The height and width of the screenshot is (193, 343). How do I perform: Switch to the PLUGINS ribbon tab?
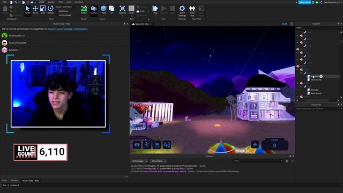(x=79, y=2)
